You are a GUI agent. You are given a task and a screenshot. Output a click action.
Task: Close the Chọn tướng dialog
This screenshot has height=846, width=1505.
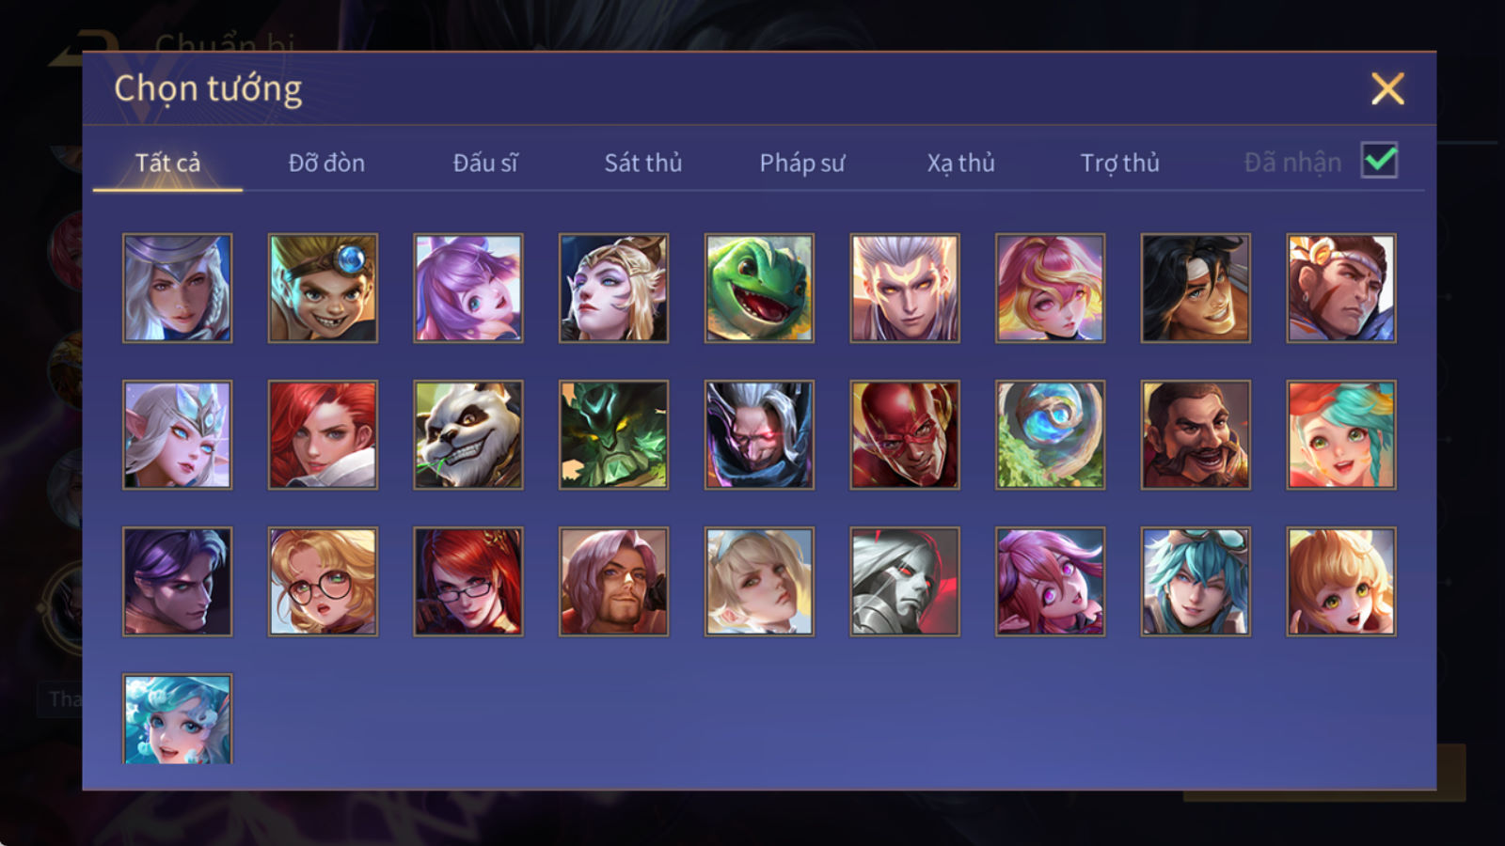click(x=1387, y=89)
